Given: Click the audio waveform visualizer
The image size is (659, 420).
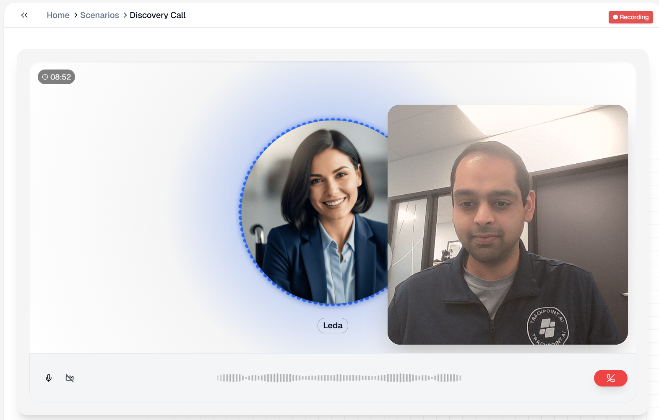Looking at the screenshot, I should [339, 378].
